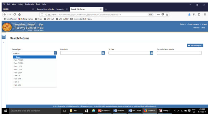This screenshot has height=116, width=210.
Task: Open the Firefox downloads arrow
Action: pos(189,14)
